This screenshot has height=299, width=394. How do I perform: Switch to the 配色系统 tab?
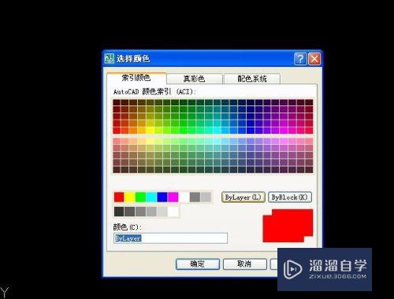(x=252, y=79)
